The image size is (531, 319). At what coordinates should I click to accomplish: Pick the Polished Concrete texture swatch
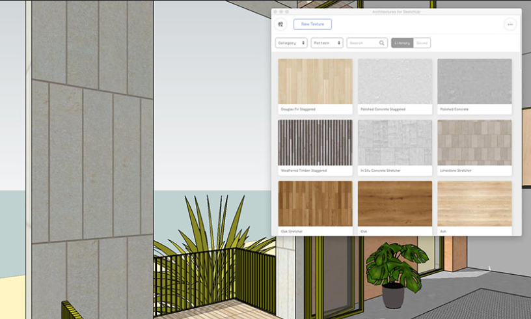point(474,81)
